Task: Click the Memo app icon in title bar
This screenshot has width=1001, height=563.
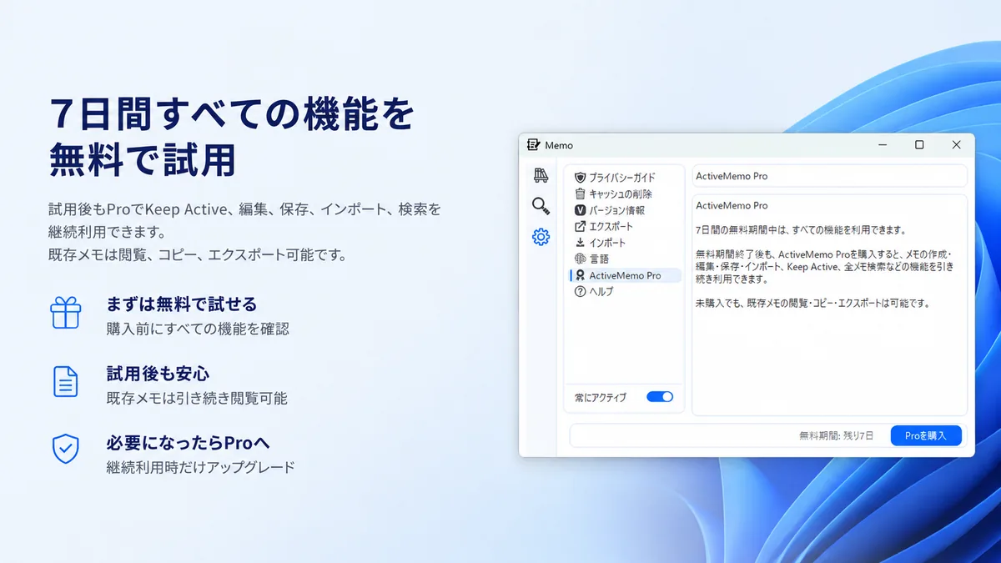Action: (534, 145)
